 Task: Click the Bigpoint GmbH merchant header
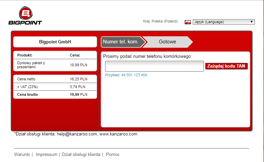point(55,42)
